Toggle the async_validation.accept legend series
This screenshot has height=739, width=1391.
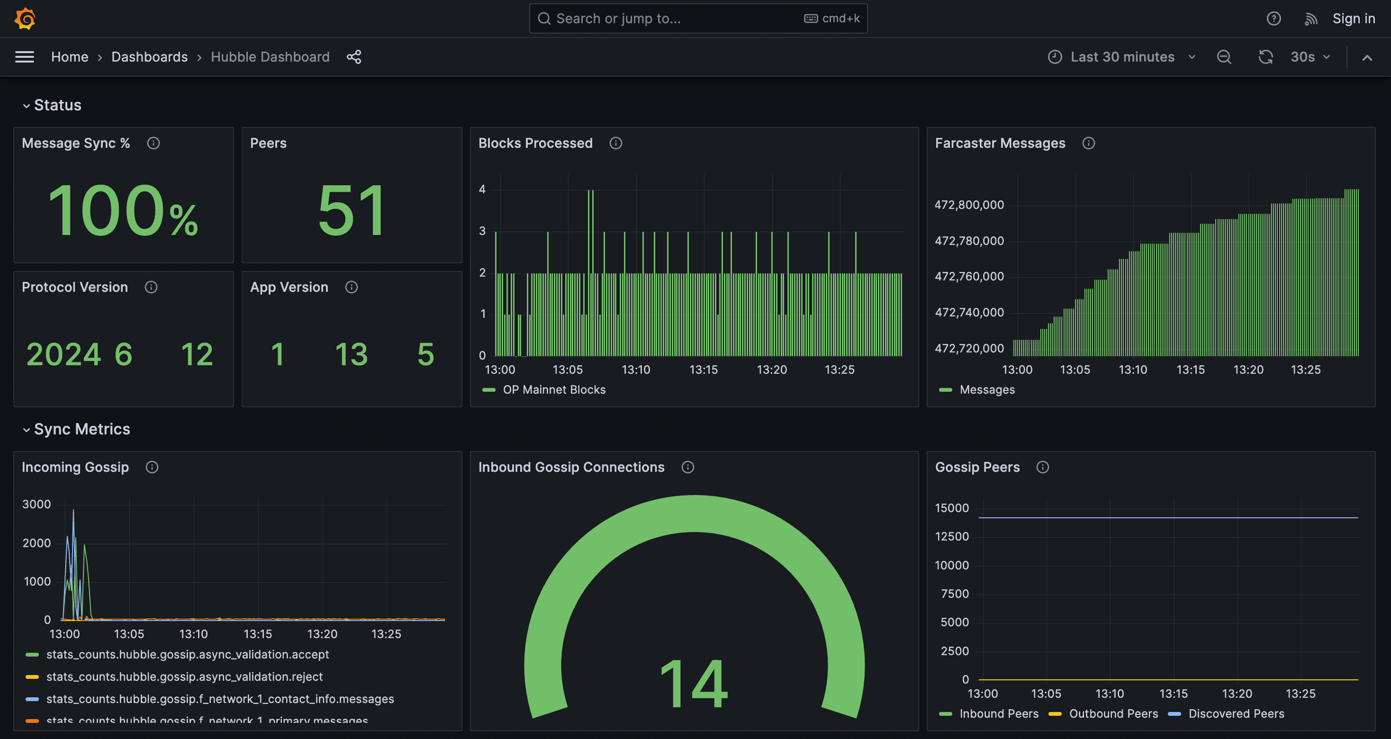pyautogui.click(x=187, y=654)
